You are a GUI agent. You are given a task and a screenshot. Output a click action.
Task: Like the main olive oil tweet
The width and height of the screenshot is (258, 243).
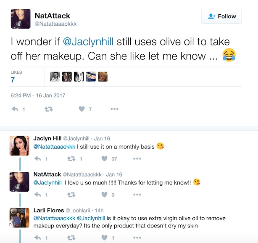point(82,109)
